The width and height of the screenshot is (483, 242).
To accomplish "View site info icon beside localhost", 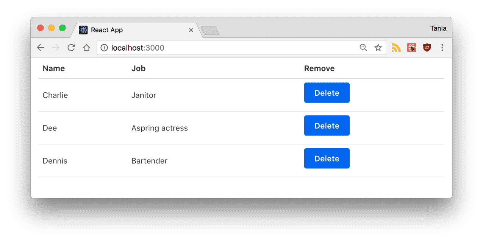I will point(104,48).
